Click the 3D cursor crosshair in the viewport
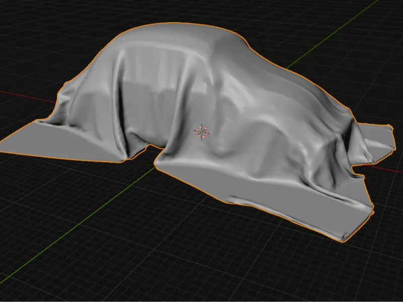This screenshot has width=403, height=302. pos(202,132)
